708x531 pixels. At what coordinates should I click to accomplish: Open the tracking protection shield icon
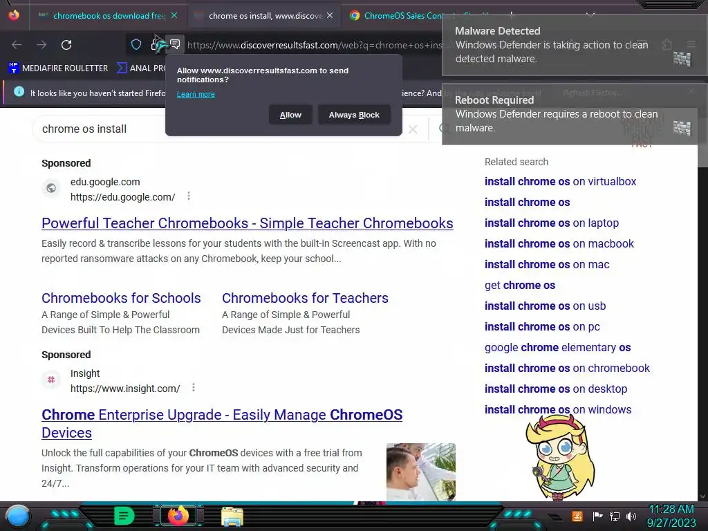tap(136, 44)
